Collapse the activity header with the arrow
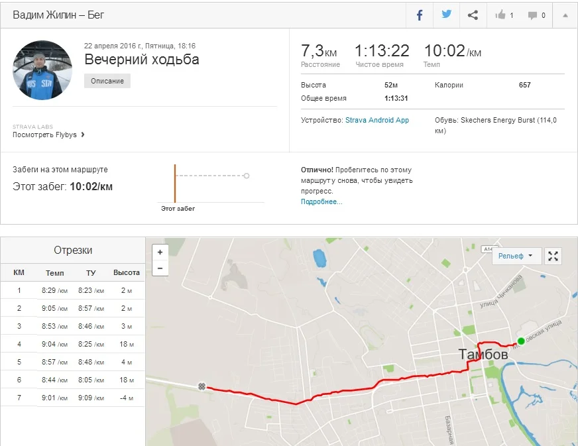Image resolution: width=578 pixels, height=446 pixels. click(x=565, y=15)
